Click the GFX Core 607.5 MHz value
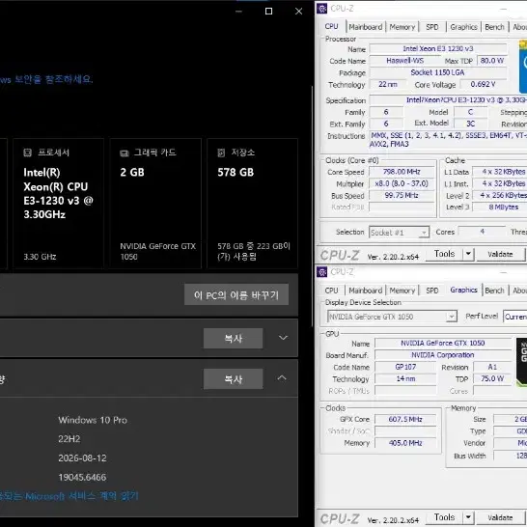The height and width of the screenshot is (527, 527). (x=405, y=419)
